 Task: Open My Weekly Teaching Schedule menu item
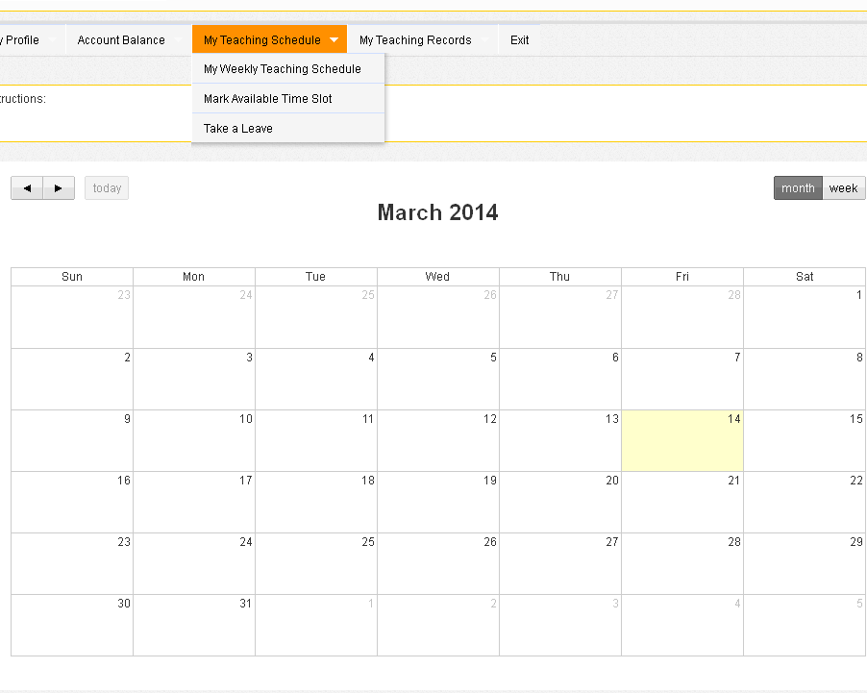tap(283, 69)
